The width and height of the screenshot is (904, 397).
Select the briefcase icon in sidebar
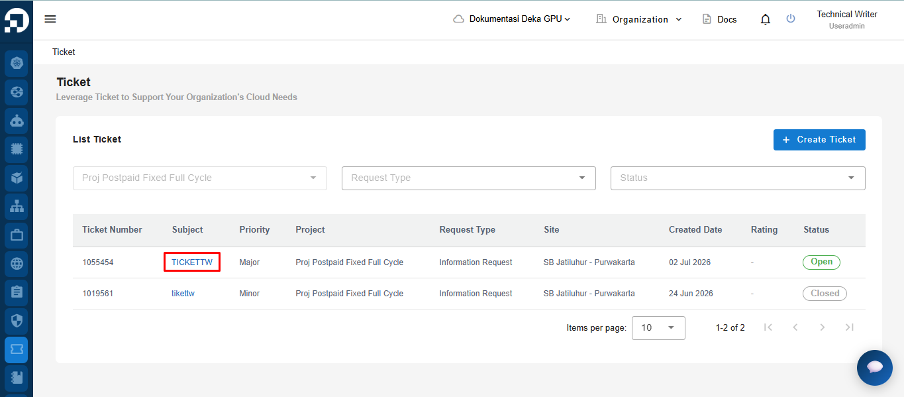pos(17,235)
